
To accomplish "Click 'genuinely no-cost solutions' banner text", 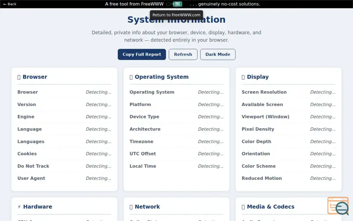I will point(229,4).
